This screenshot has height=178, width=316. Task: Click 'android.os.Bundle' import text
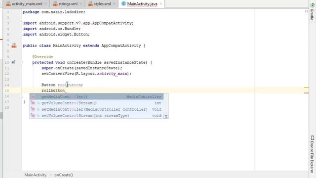click(59, 29)
